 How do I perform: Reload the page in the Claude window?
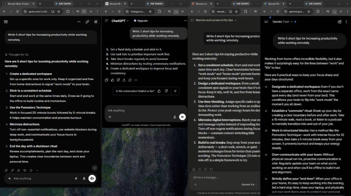click(205, 11)
